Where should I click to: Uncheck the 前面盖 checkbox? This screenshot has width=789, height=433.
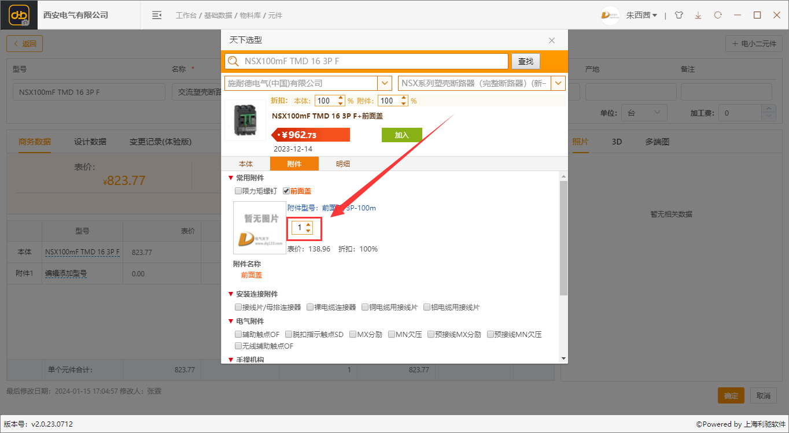(x=286, y=191)
